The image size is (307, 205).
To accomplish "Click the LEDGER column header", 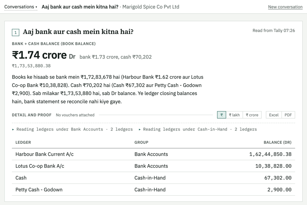I will click(23, 142).
